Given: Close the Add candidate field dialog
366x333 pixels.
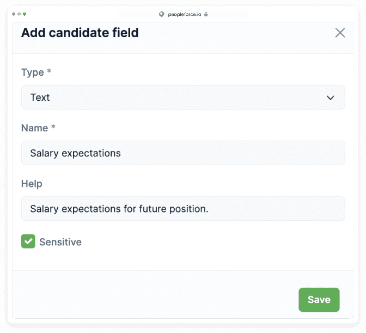Looking at the screenshot, I should tap(340, 33).
